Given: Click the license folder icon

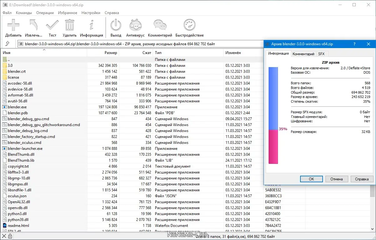Looking at the screenshot, I should pyautogui.click(x=5, y=77).
